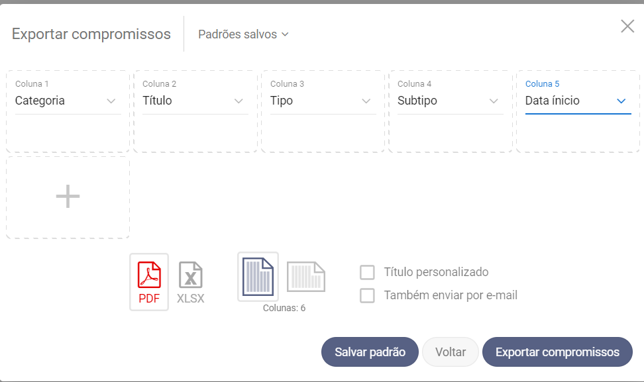Click the Exportar compromissos dialog heading
Image resolution: width=644 pixels, height=382 pixels.
tap(91, 34)
